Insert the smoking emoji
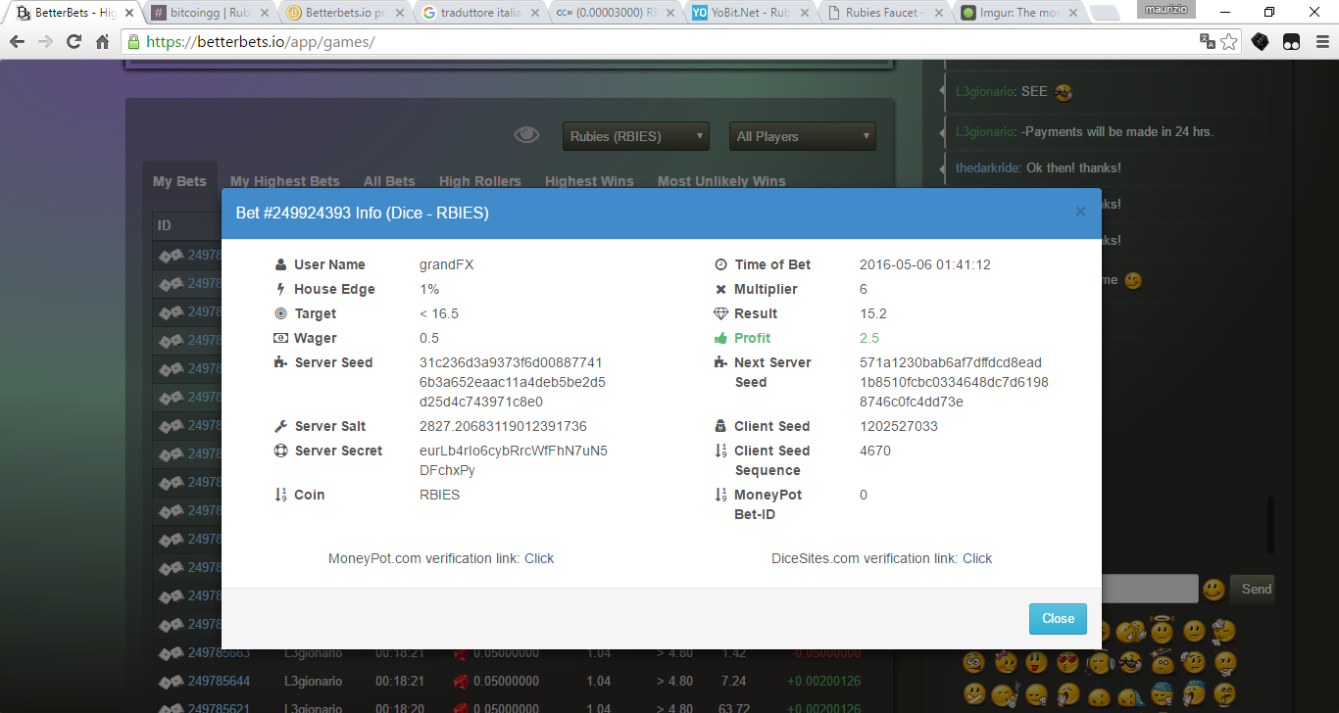The image size is (1339, 713). pos(1006,693)
